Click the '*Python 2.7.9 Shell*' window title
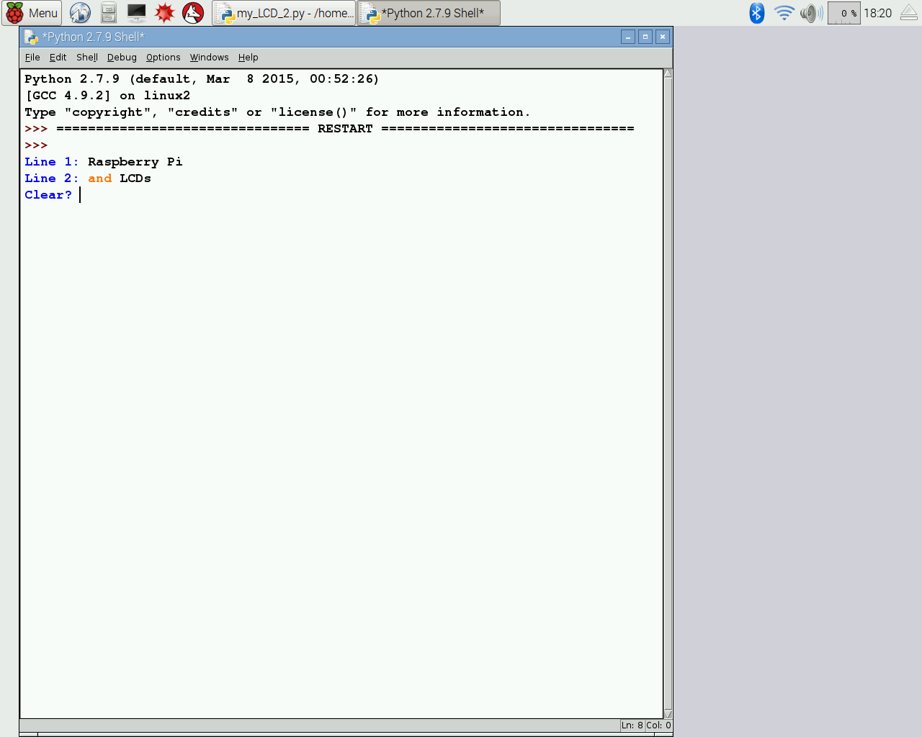 tap(94, 37)
